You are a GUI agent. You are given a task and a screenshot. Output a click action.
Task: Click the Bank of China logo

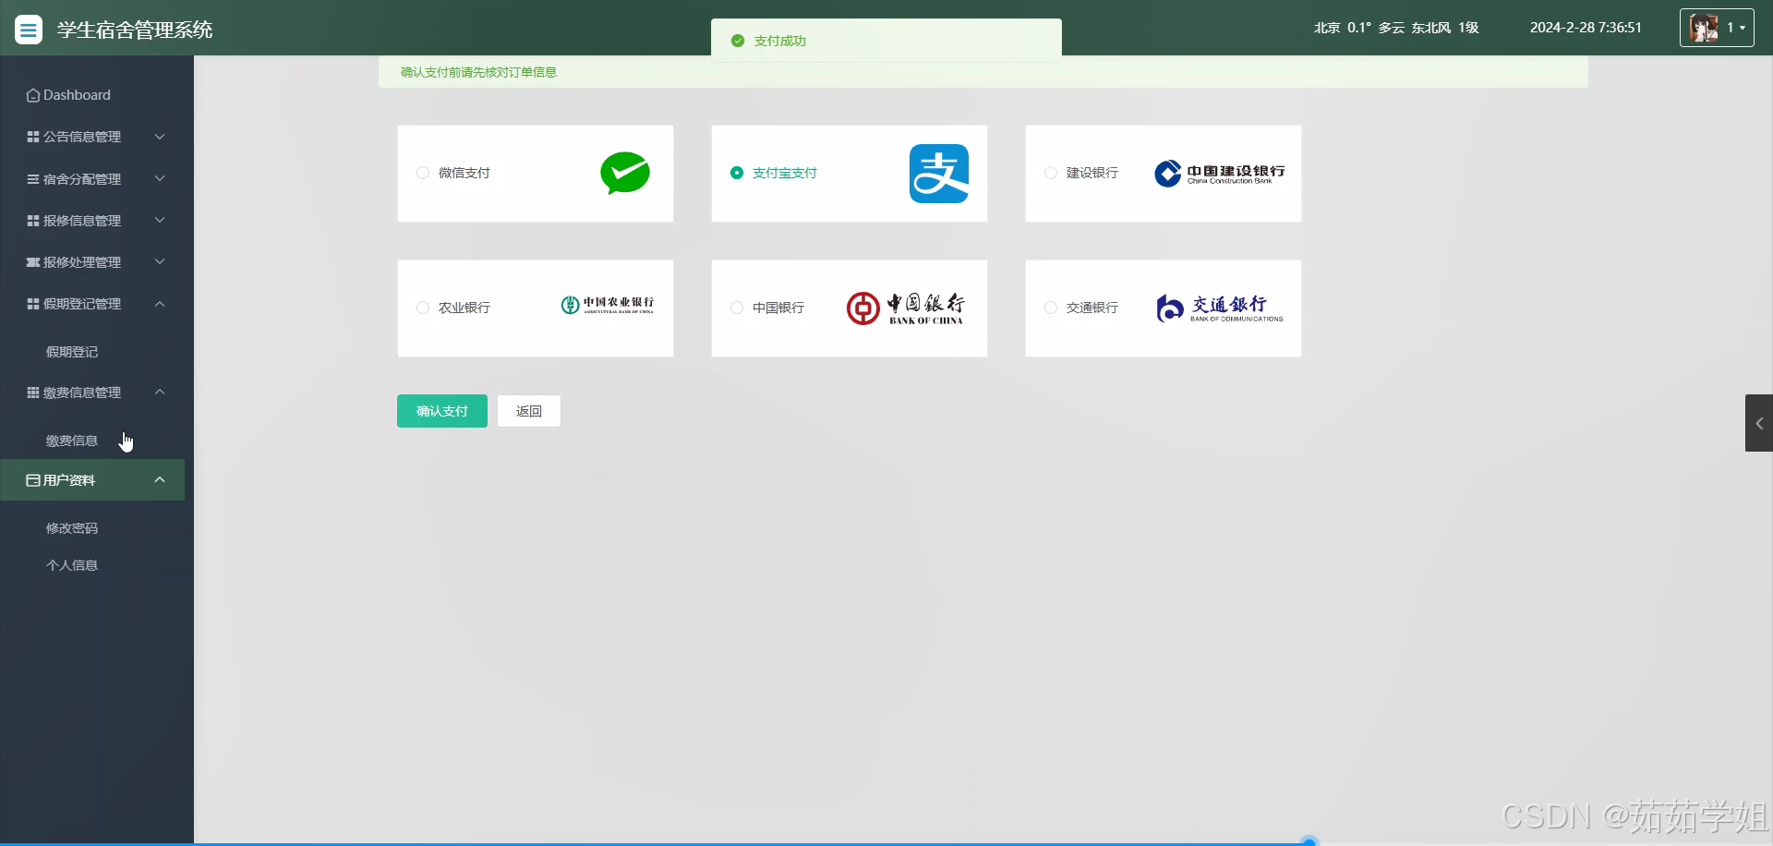(x=905, y=308)
